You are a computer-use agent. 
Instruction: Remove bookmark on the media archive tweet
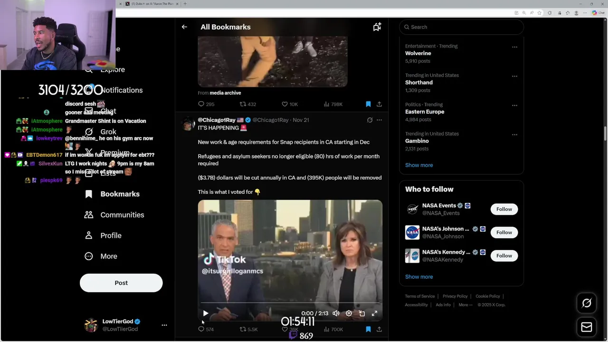point(368,104)
